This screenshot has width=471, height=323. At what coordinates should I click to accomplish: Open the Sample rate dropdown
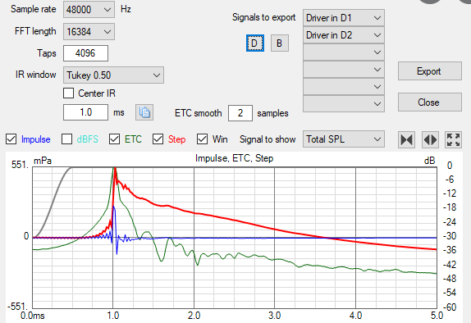pyautogui.click(x=89, y=10)
